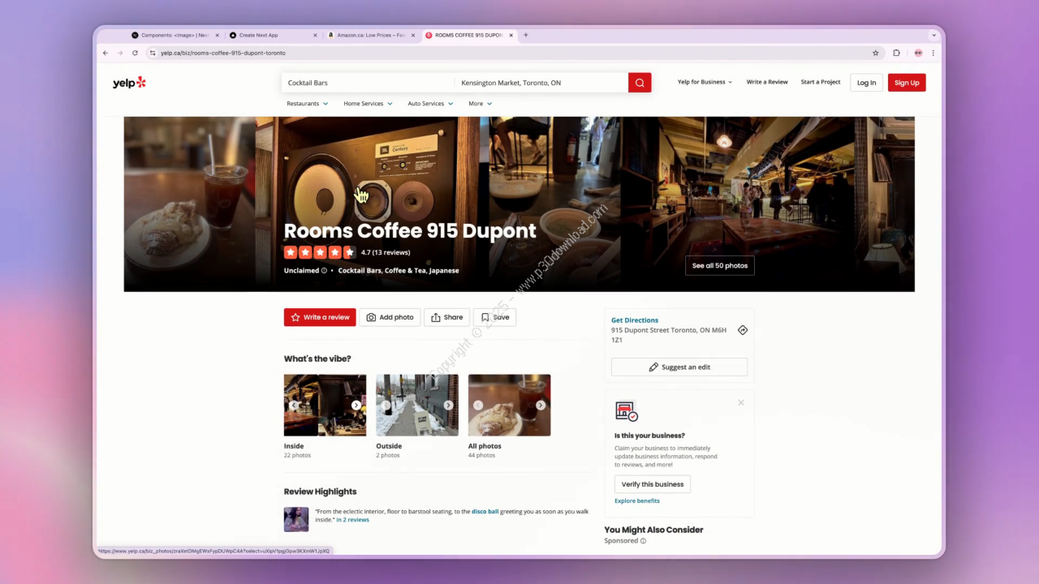Click the Sign Up button
Viewport: 1039px width, 584px height.
pos(907,83)
